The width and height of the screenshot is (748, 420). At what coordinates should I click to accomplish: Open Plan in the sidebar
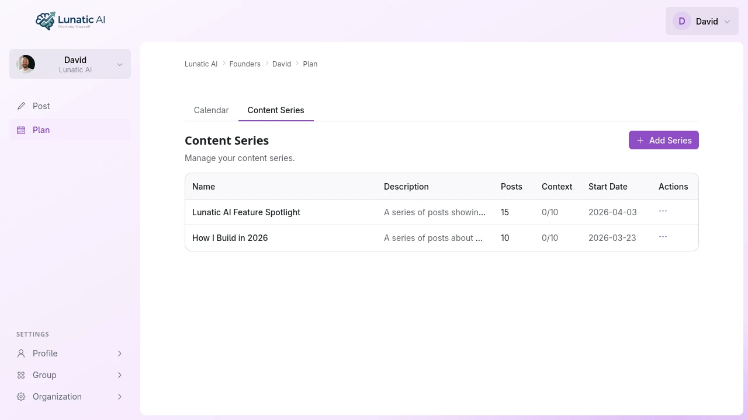coord(70,130)
